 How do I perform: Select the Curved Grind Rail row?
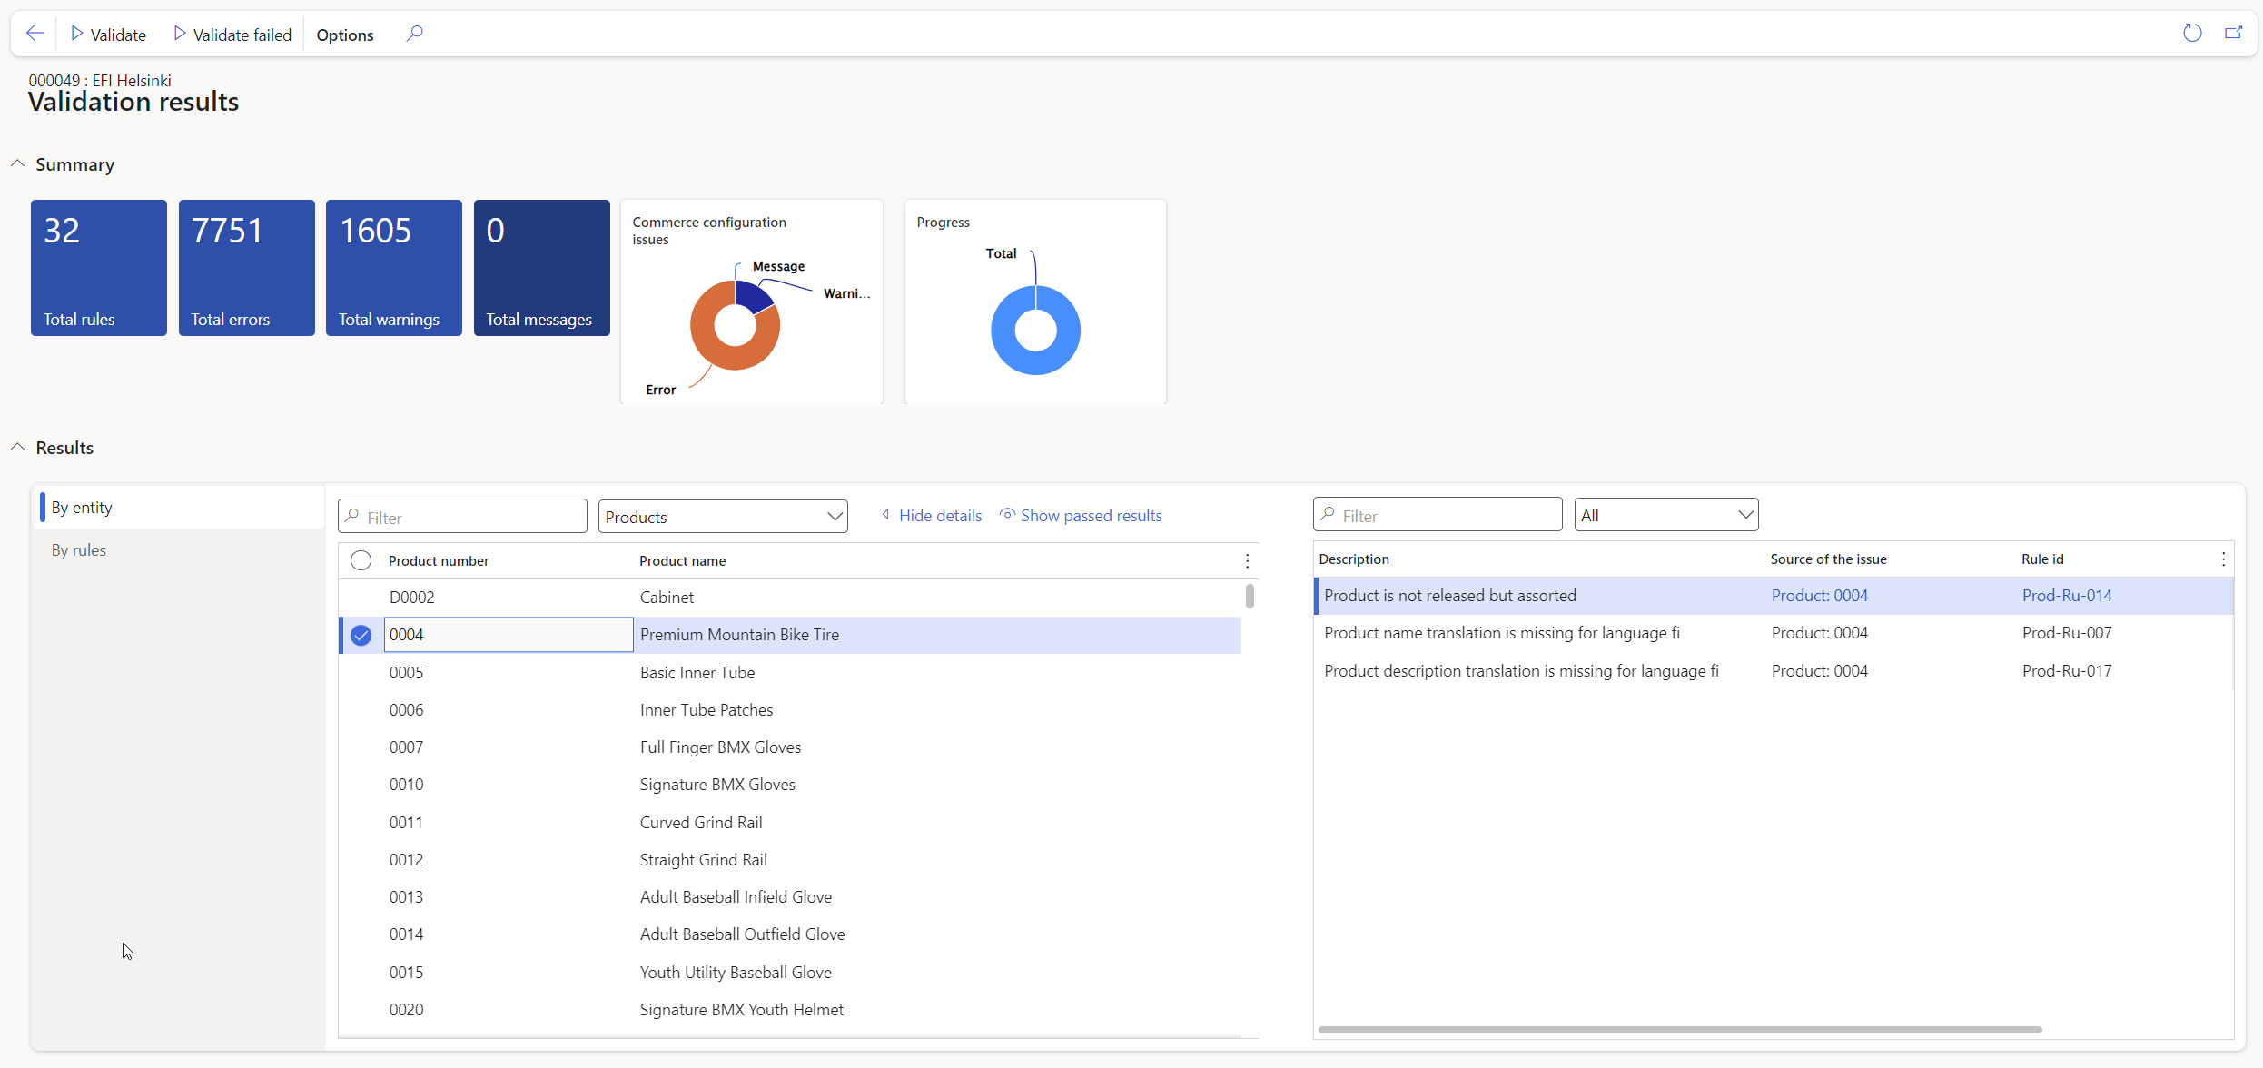point(790,822)
